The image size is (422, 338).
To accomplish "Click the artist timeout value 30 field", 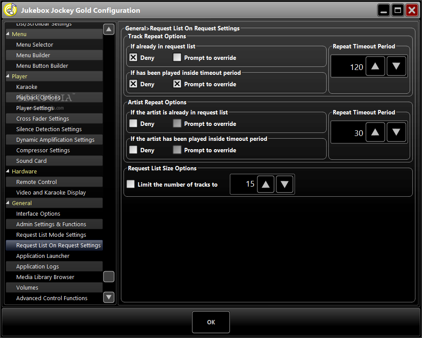I will coord(348,132).
